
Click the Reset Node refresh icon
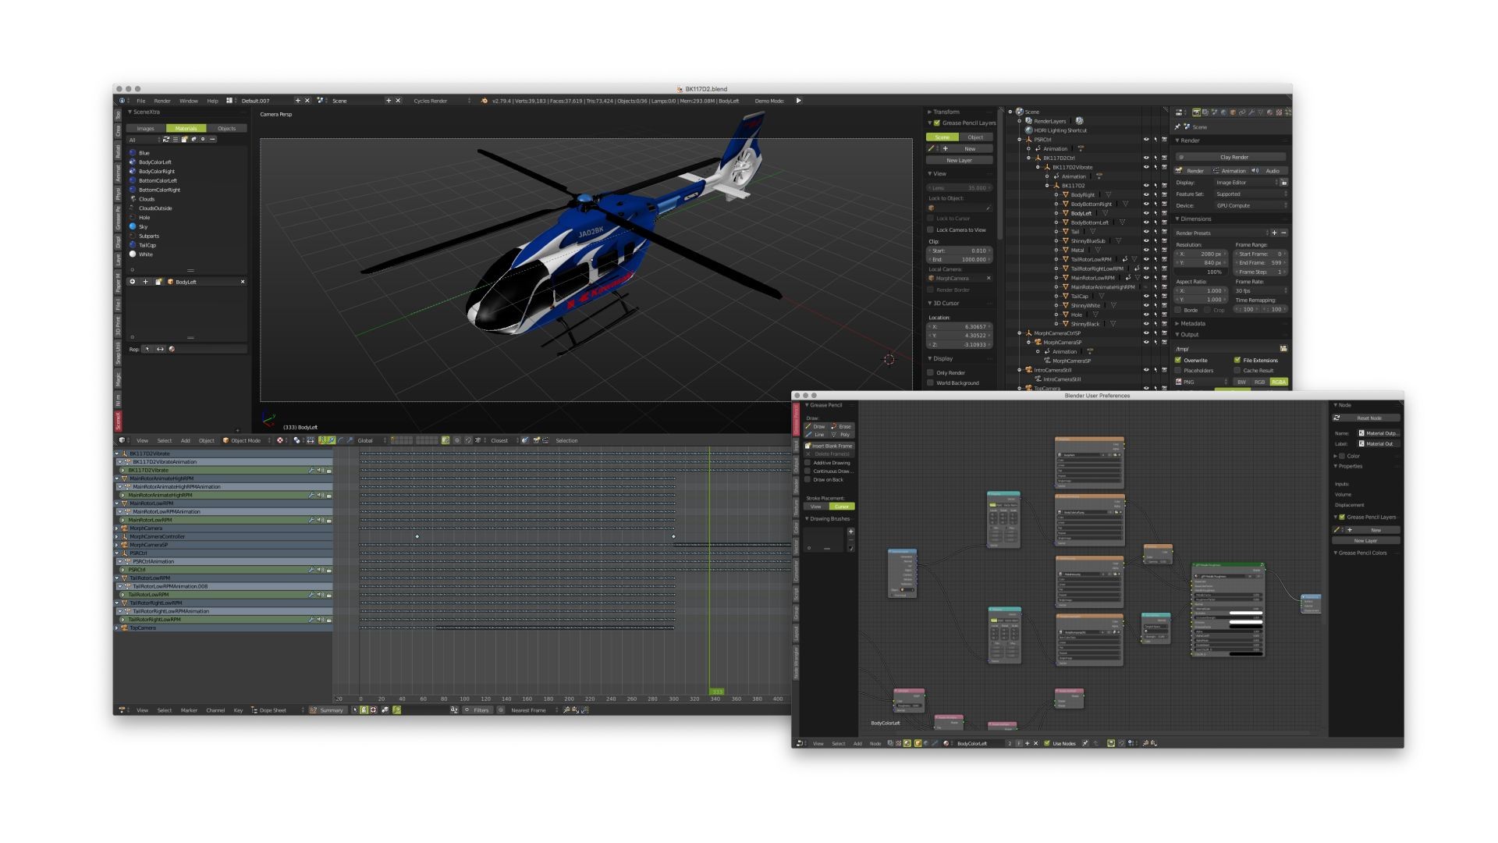(1337, 418)
